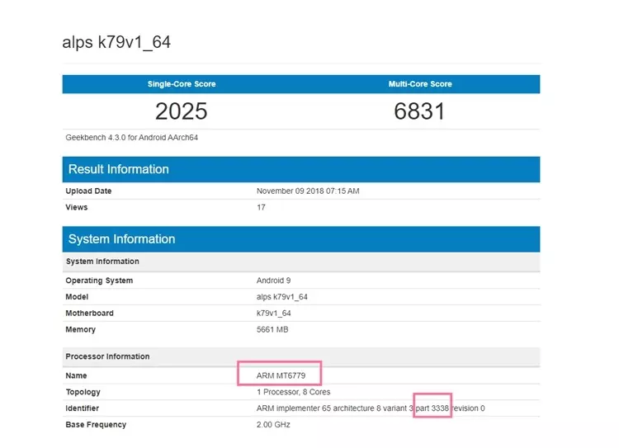The width and height of the screenshot is (619, 448).
Task: Select the memory value 5661 MB
Action: pyautogui.click(x=272, y=329)
